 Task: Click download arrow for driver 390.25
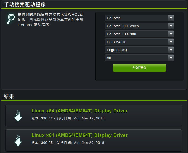point(18,140)
